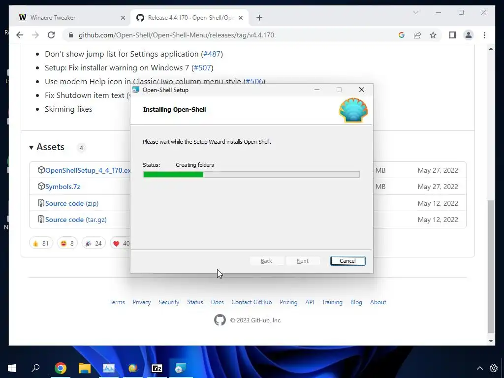This screenshot has width=504, height=378.
Task: Click the address bar URL
Action: point(176,35)
